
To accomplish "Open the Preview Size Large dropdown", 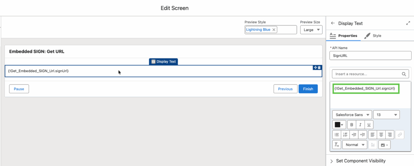I will click(311, 30).
